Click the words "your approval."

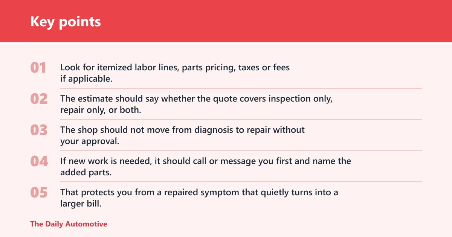tap(90, 141)
